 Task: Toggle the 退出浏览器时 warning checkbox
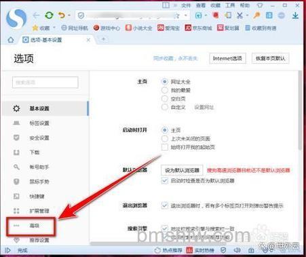click(x=165, y=205)
